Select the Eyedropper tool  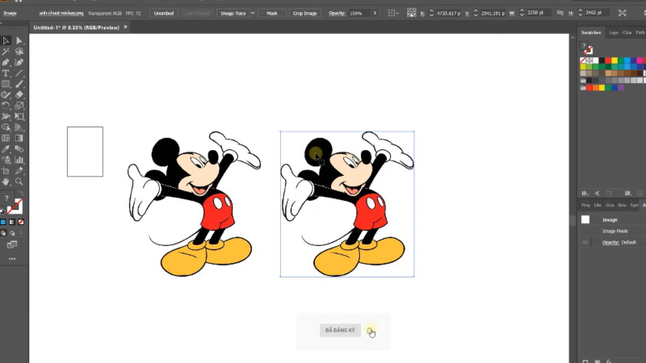tap(6, 149)
